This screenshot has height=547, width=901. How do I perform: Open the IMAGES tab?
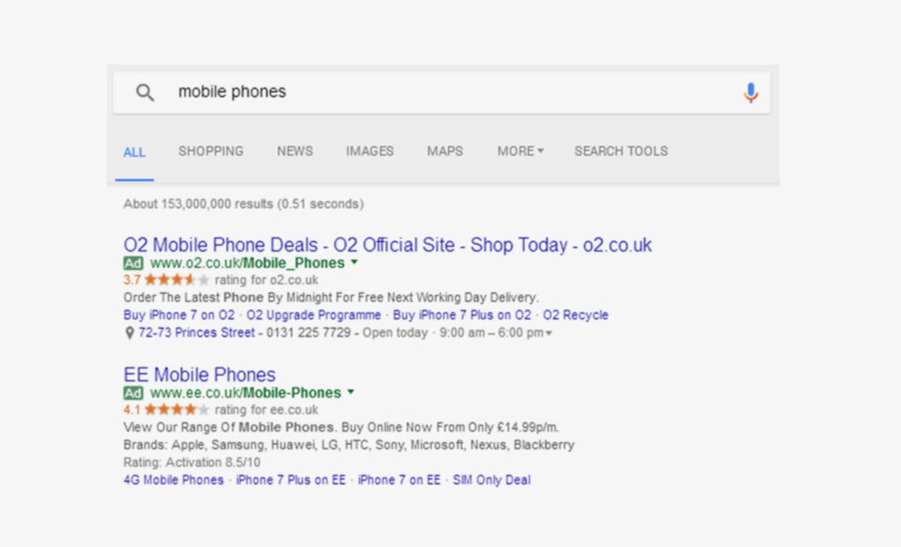(370, 151)
